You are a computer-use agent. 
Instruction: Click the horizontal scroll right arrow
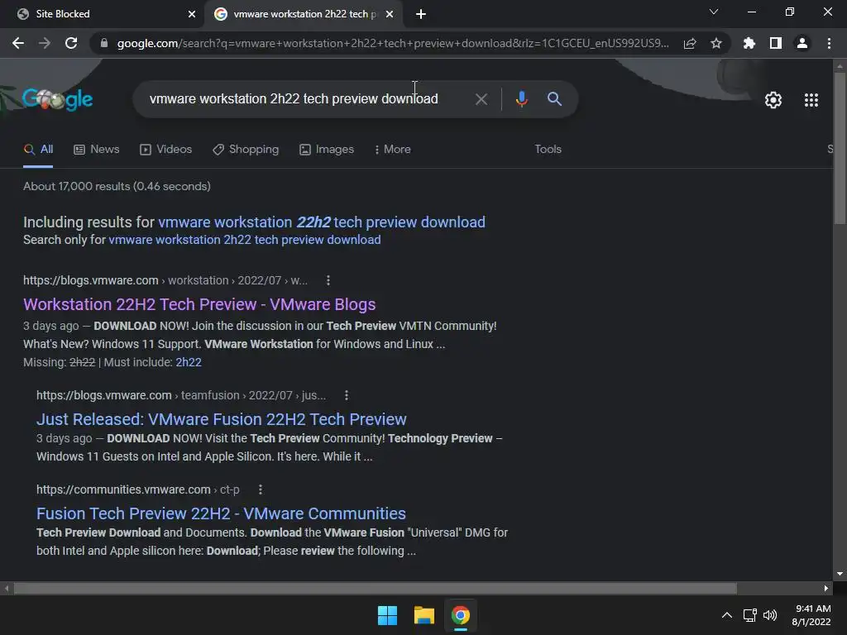[826, 588]
